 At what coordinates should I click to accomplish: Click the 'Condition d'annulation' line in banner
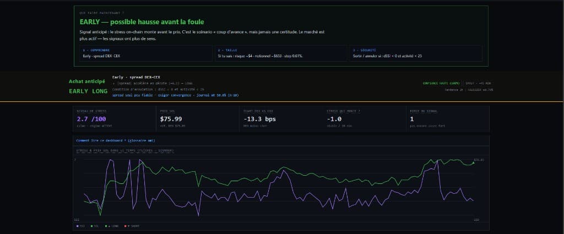click(x=158, y=89)
